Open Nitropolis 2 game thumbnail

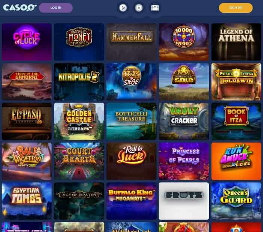[79, 82]
